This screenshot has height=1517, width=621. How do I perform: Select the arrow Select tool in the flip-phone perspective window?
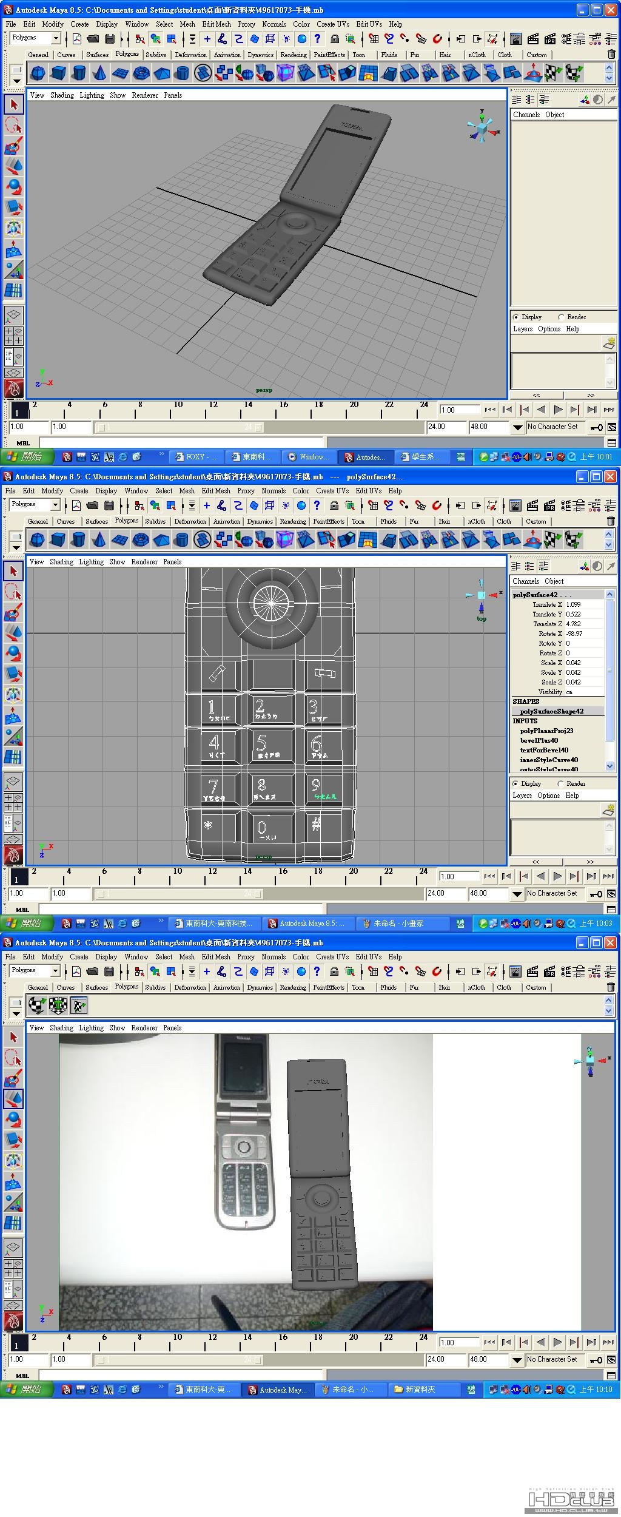(13, 104)
